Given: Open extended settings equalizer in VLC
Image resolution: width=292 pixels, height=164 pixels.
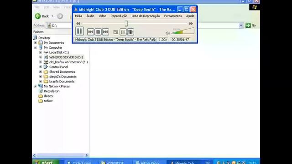Looking at the screenshot, I should point(130,32).
